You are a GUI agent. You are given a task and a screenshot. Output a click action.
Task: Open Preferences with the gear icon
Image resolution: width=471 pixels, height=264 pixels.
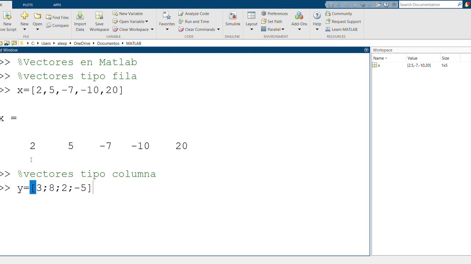point(263,14)
